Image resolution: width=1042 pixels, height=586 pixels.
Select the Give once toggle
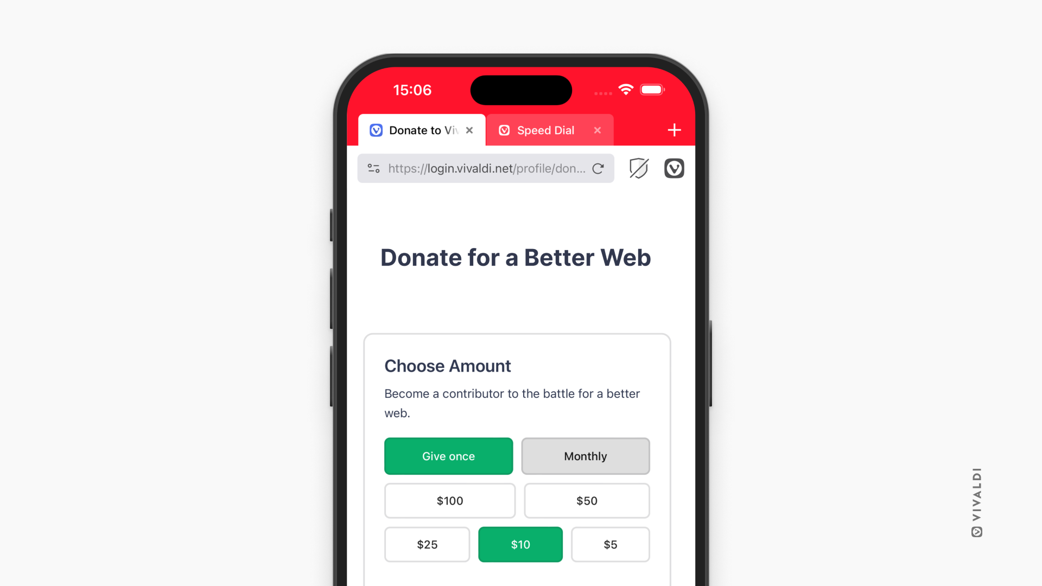[449, 456]
